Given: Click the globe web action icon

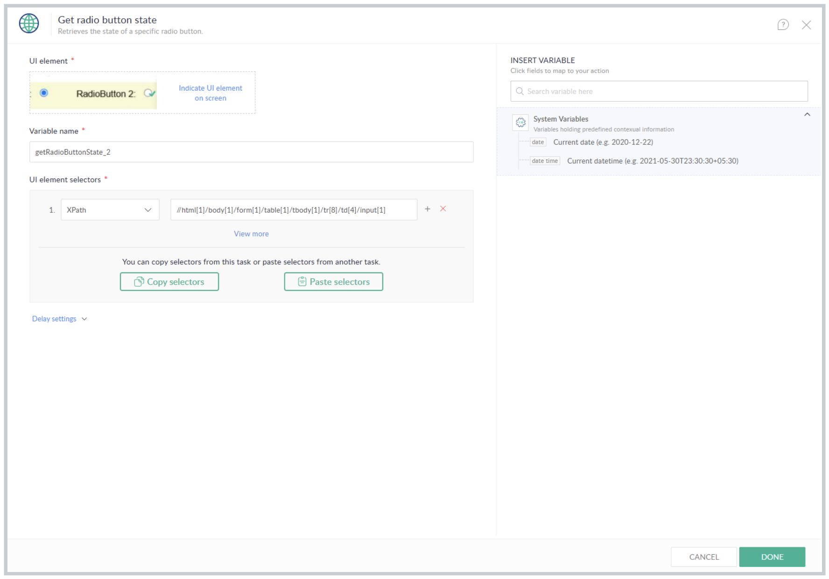Looking at the screenshot, I should pos(29,23).
